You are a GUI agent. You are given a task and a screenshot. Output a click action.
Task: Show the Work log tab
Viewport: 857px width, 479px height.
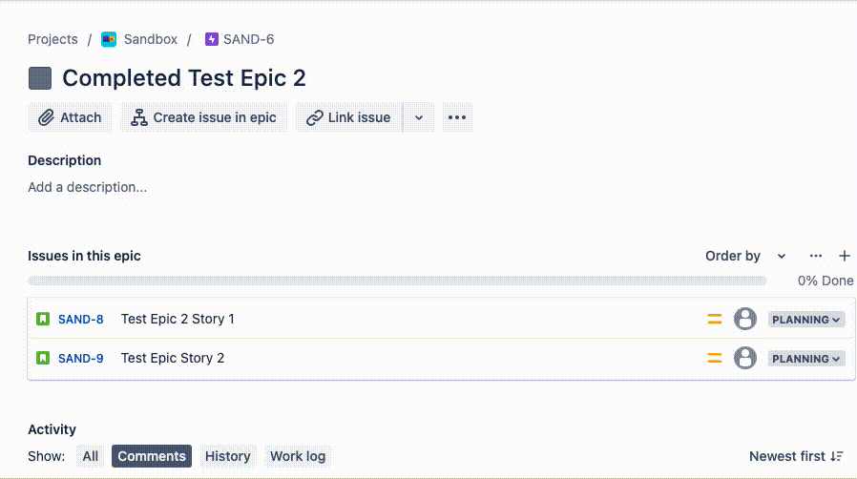pyautogui.click(x=298, y=456)
